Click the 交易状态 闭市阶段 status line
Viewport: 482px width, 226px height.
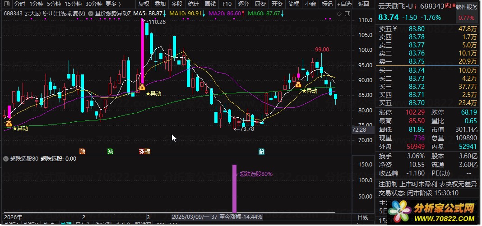(419, 193)
